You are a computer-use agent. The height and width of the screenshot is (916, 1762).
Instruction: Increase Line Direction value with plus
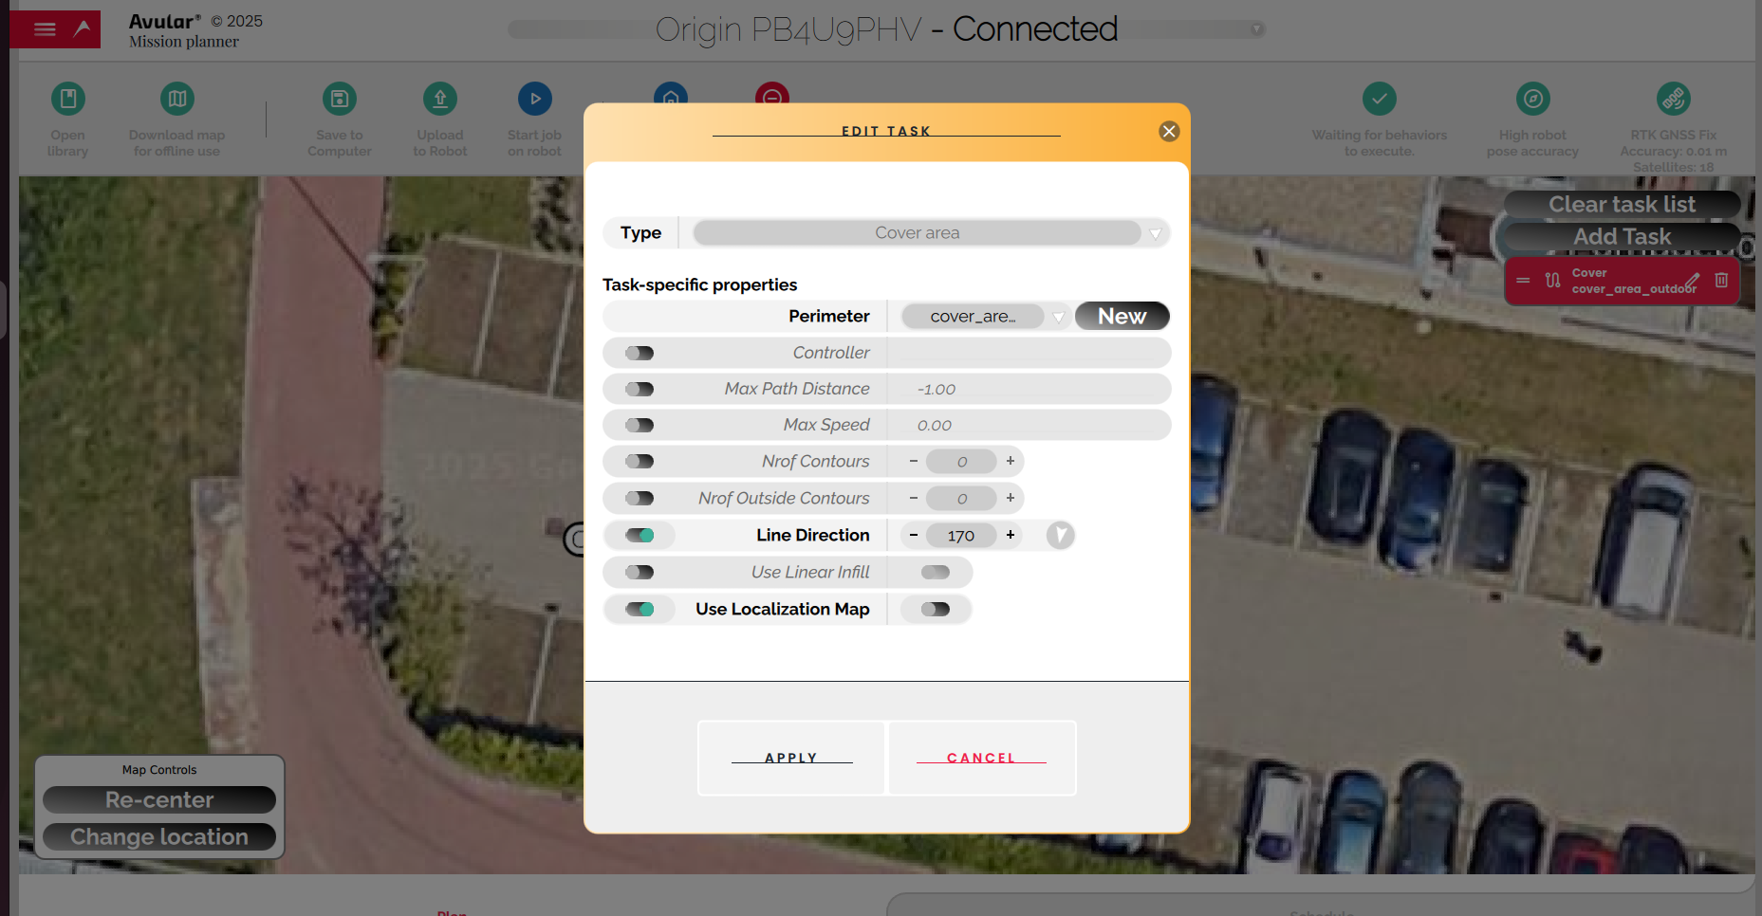tap(1011, 536)
